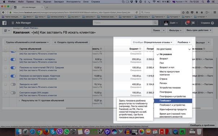Click the bookmark star icon in Firefox
The image size is (218, 136).
[x=183, y=12]
